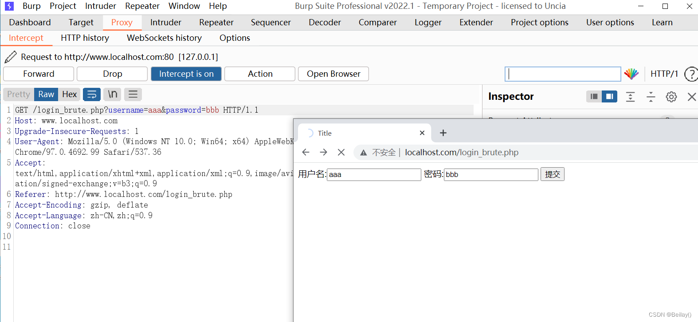Open the Window menu
Image resolution: width=698 pixels, height=322 pixels.
[184, 6]
